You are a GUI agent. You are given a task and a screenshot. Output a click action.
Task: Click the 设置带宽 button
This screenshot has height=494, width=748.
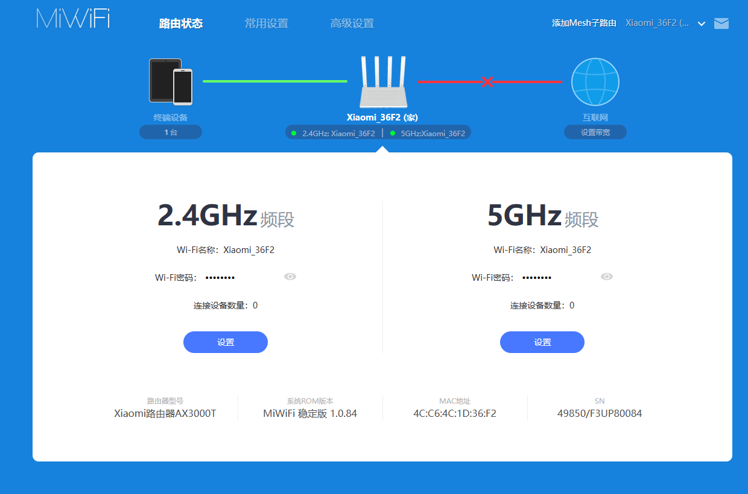595,132
